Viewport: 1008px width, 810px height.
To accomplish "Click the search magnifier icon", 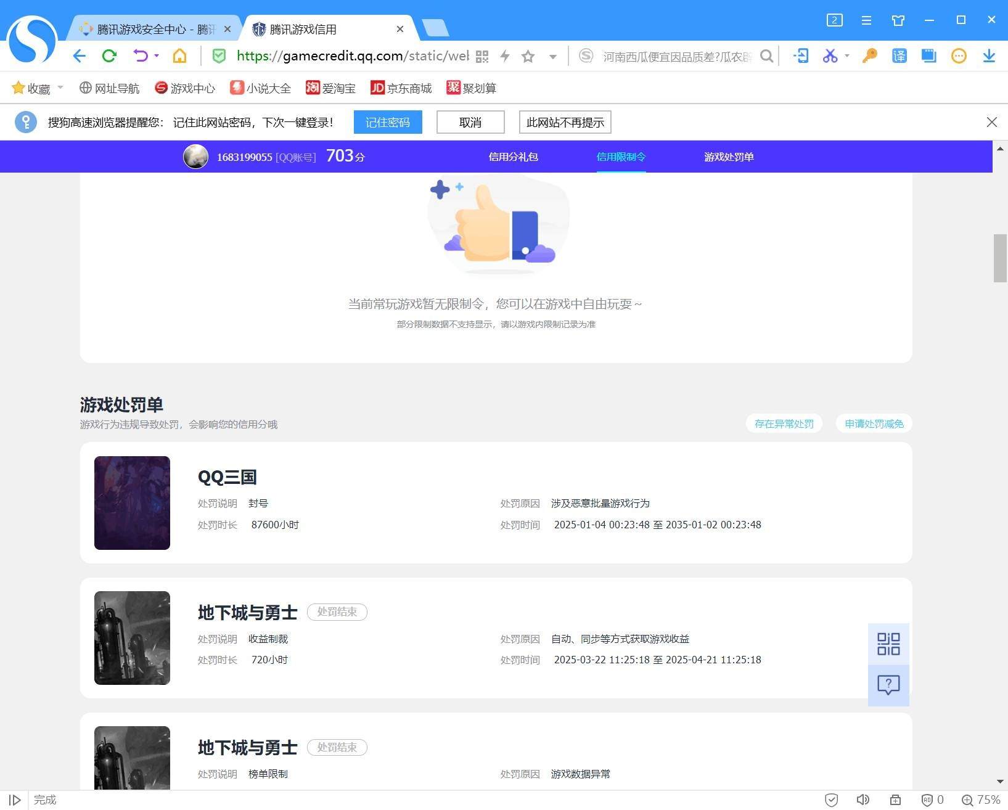I will point(766,57).
